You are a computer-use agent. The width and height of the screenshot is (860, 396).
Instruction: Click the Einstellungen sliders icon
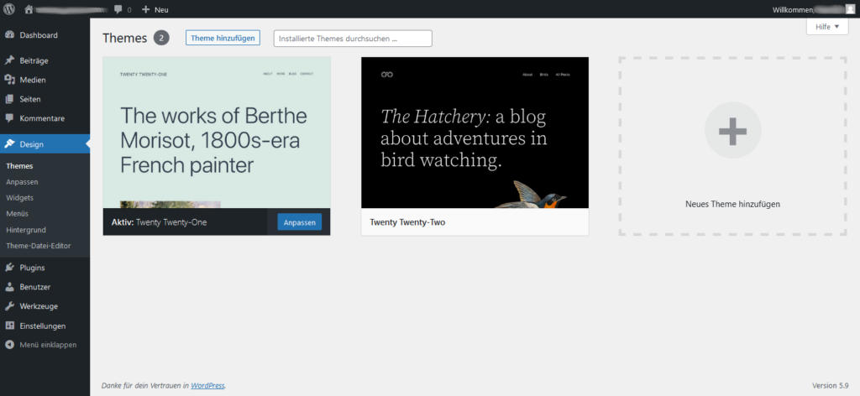9,326
